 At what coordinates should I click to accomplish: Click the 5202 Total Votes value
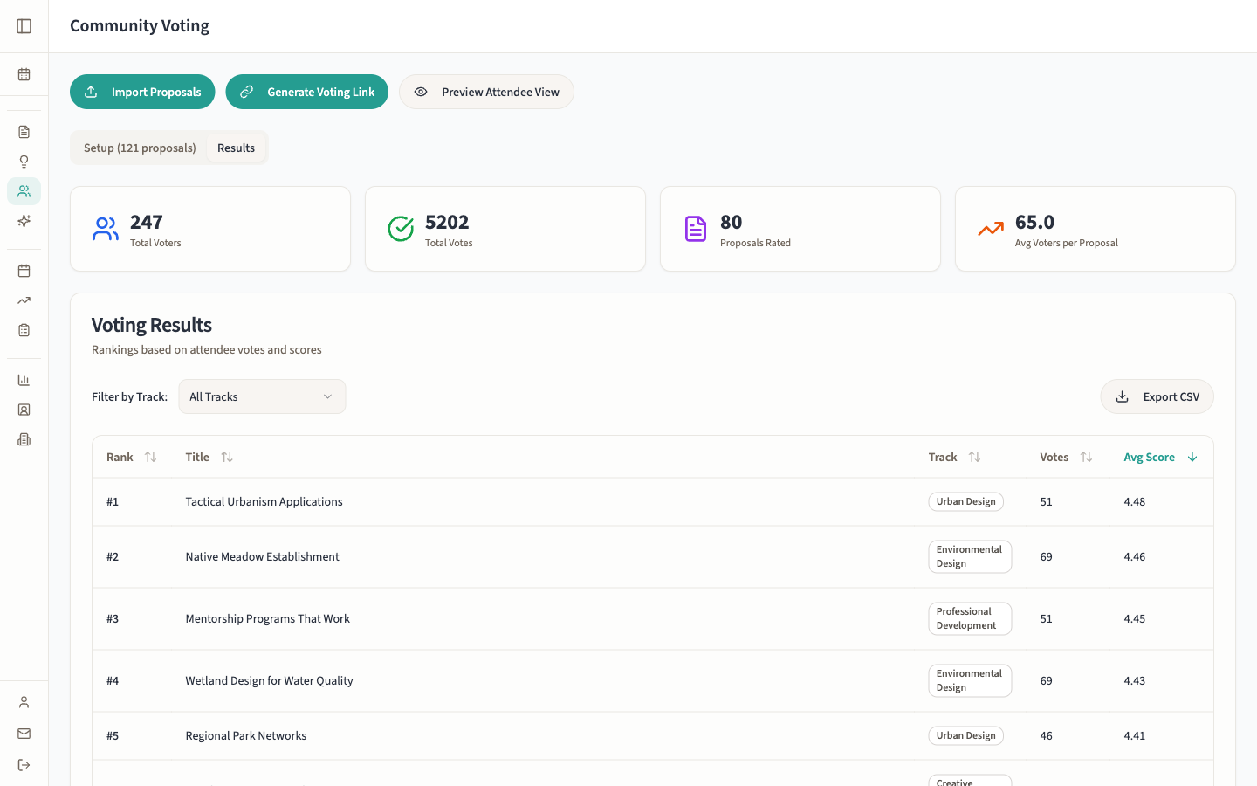tap(447, 222)
